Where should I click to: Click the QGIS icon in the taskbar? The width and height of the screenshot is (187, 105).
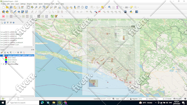tap(59, 103)
